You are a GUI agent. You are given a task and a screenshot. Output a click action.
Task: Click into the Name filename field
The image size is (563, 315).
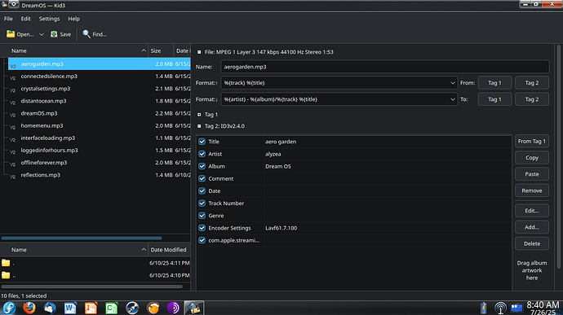coord(384,67)
